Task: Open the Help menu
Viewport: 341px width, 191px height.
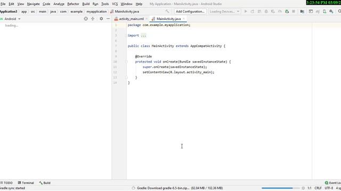Action: pos(139,4)
